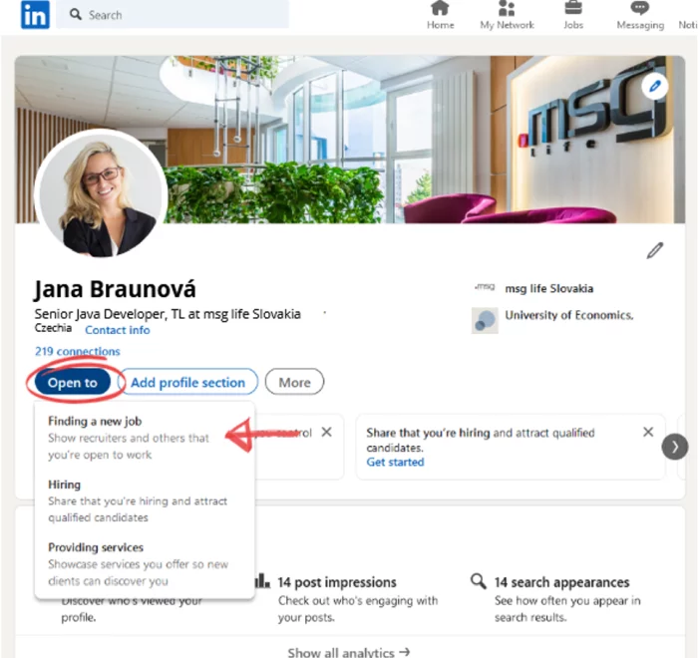
Task: Click post impressions bar chart icon
Action: coord(262,580)
